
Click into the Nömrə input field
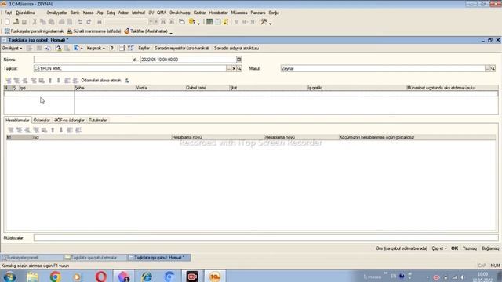tap(83, 60)
